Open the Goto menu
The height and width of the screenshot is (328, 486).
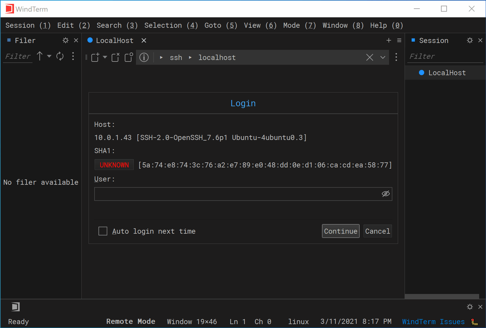click(x=221, y=25)
